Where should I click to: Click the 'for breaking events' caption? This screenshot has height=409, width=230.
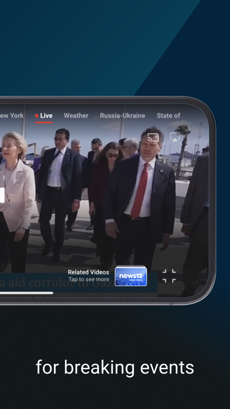(x=115, y=367)
